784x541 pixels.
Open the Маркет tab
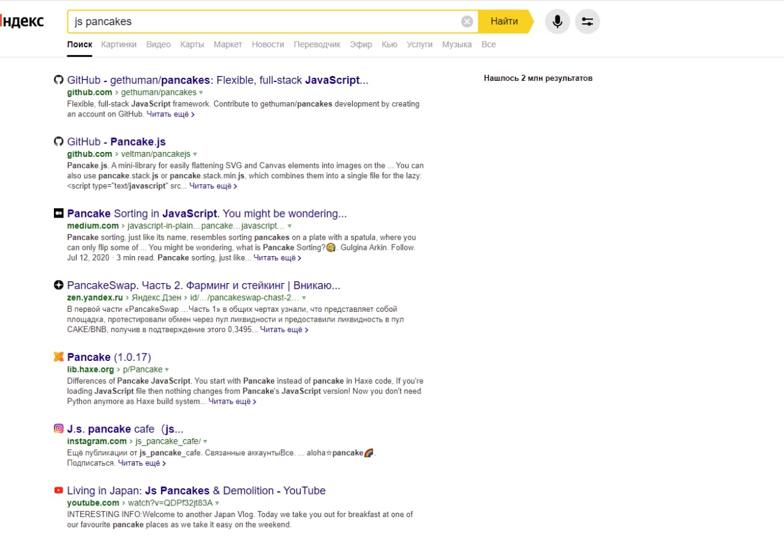228,45
